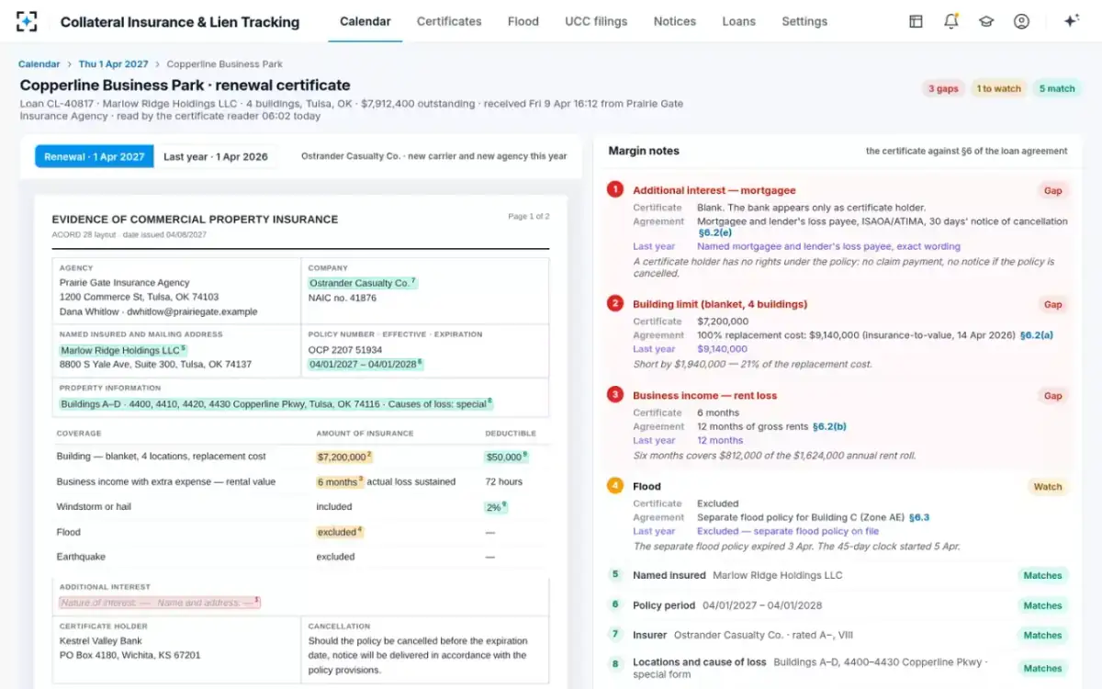Image resolution: width=1102 pixels, height=689 pixels.
Task: Open the graduation cap learning icon
Action: tap(986, 21)
